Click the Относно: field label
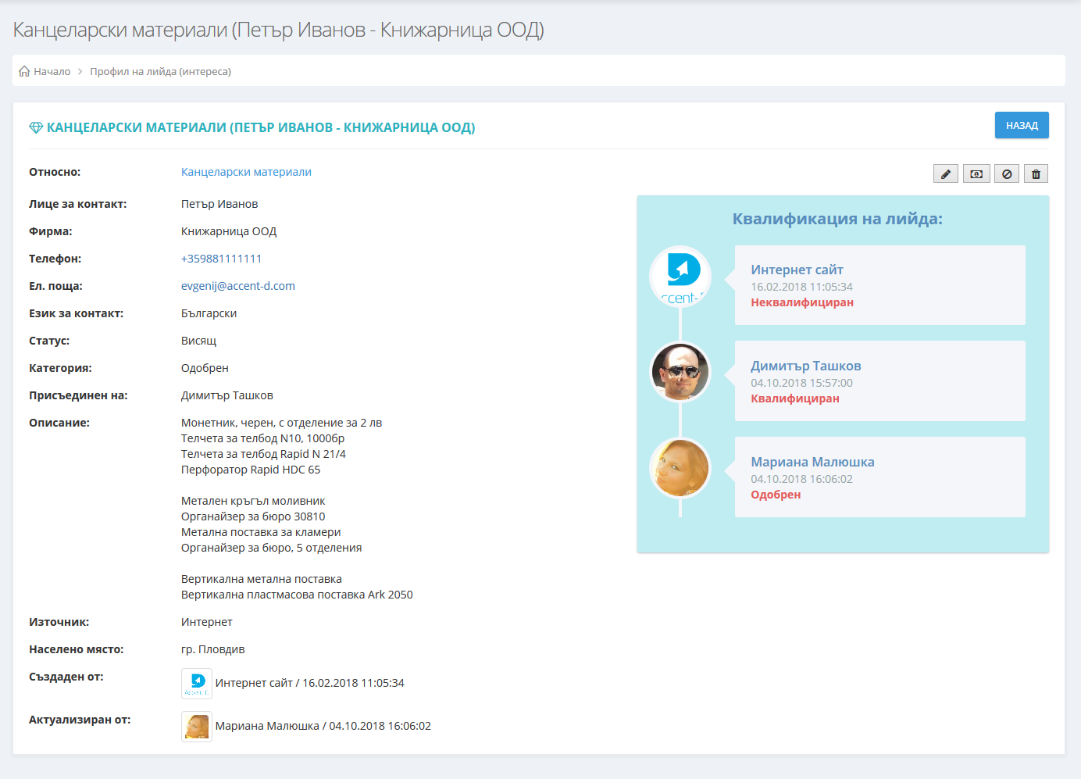 point(55,172)
